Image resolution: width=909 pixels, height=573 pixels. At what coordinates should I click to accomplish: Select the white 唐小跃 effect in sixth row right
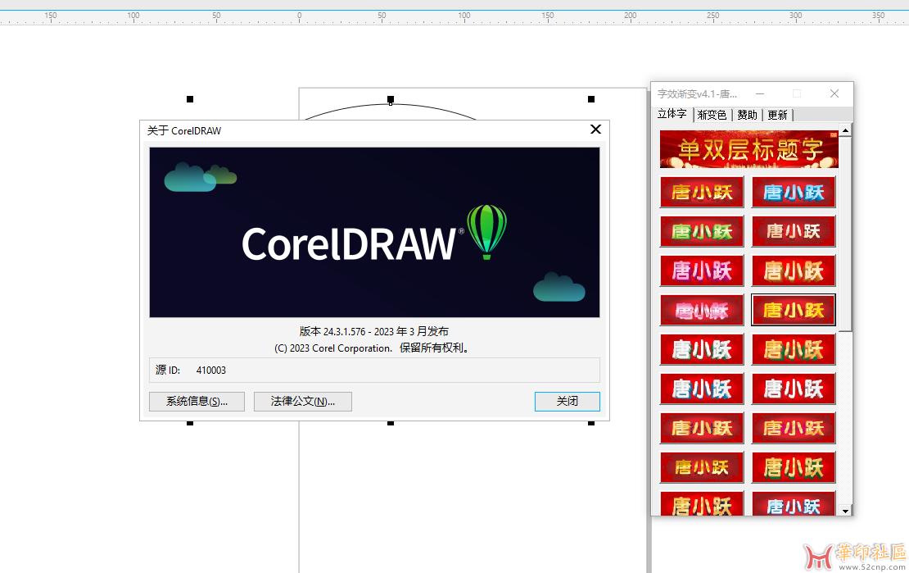tap(794, 389)
